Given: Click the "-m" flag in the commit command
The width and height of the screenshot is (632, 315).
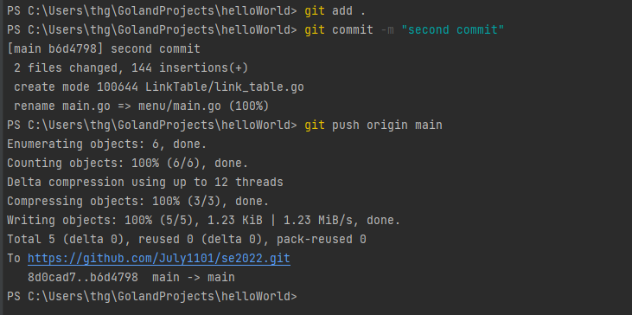Looking at the screenshot, I should (x=387, y=29).
